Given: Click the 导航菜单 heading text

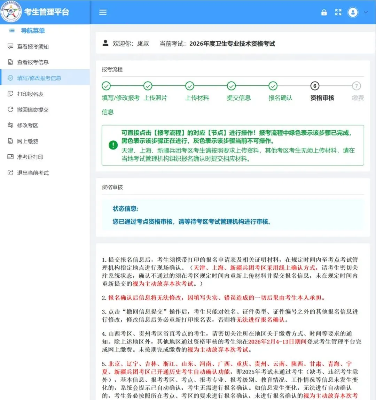Looking at the screenshot, I should (x=33, y=31).
